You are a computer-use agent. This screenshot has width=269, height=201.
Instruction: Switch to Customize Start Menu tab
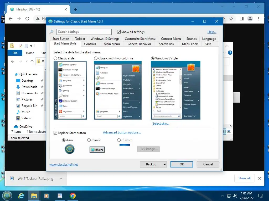pos(140,39)
